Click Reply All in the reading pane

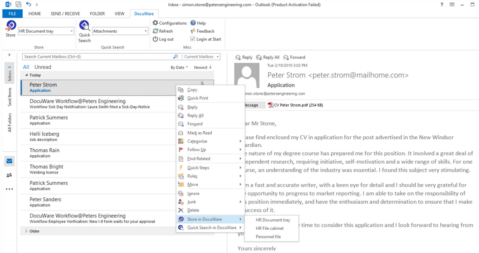coord(268,57)
